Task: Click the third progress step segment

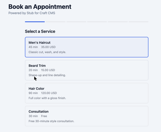Action: pyautogui.click(x=76, y=22)
